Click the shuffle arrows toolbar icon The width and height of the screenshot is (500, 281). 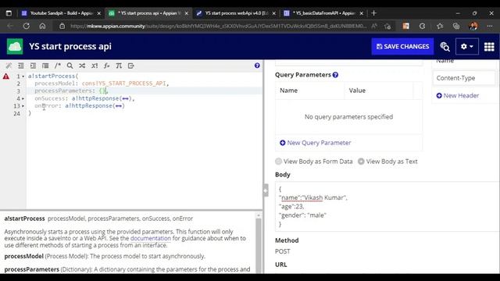[x=82, y=66]
